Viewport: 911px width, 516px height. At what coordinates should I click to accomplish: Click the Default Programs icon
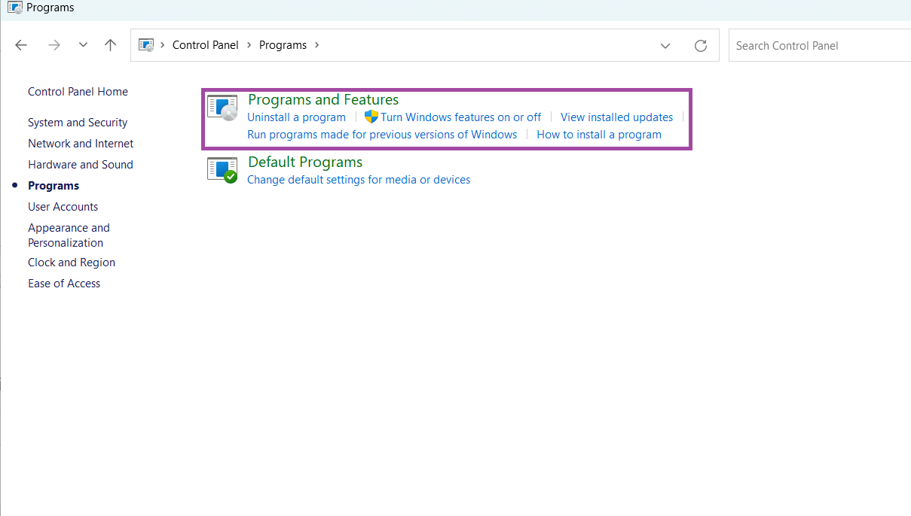222,170
